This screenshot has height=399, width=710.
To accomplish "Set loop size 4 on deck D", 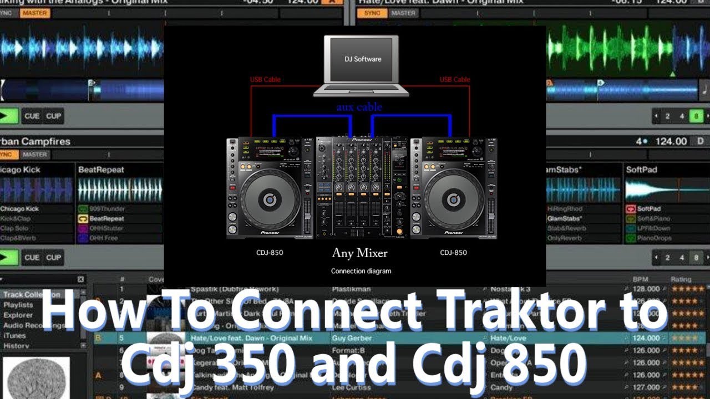I will click(682, 258).
